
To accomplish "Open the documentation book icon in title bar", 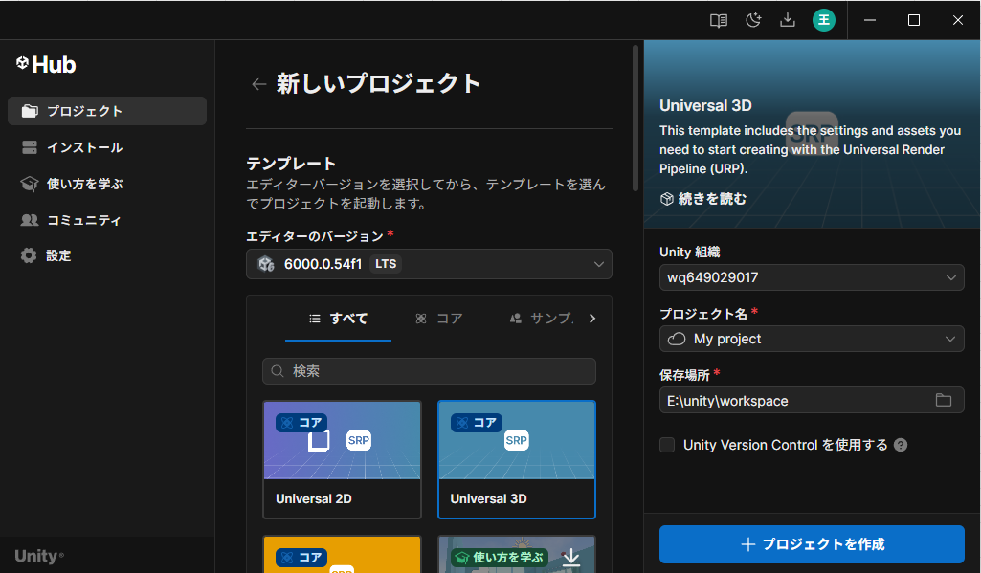I will (x=718, y=21).
